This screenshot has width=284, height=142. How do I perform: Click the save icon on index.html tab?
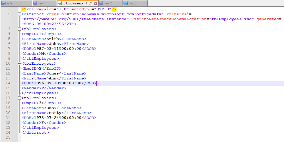point(3,3)
